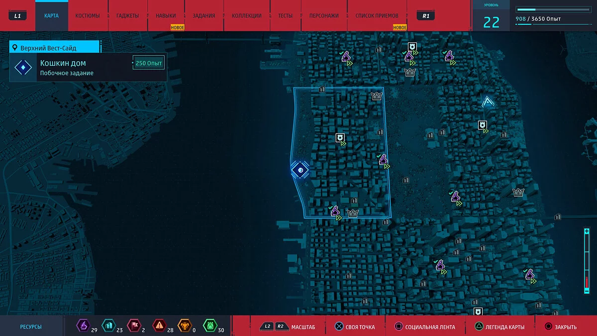The width and height of the screenshot is (597, 336).
Task: Open the НАВЫКИ tab
Action: coord(166,15)
